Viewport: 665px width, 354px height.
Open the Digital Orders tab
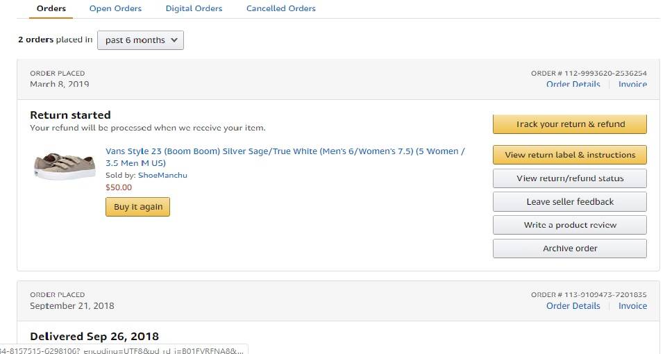click(x=194, y=8)
